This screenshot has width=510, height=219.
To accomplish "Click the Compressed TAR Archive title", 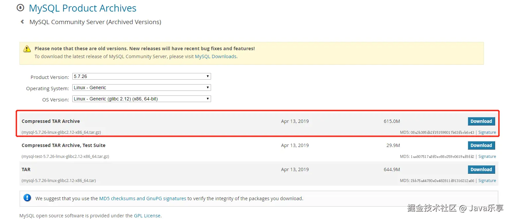I will 51,121.
